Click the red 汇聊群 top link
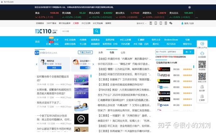Screen dimensions: 216x134 [76, 23]
